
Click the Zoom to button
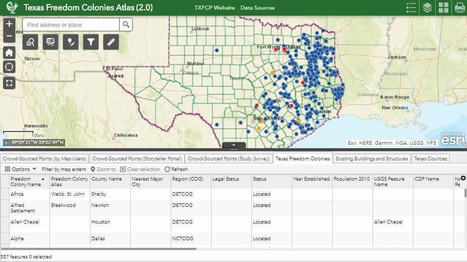click(103, 169)
